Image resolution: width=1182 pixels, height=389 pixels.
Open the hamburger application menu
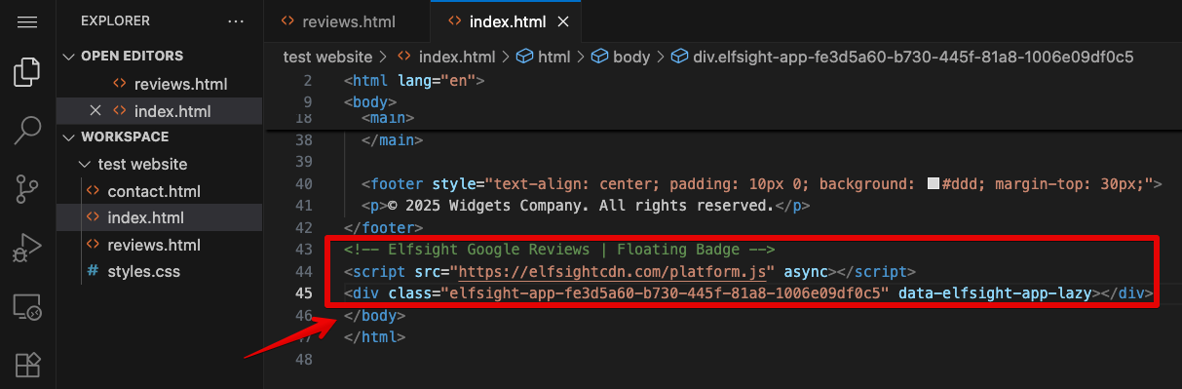coord(27,21)
